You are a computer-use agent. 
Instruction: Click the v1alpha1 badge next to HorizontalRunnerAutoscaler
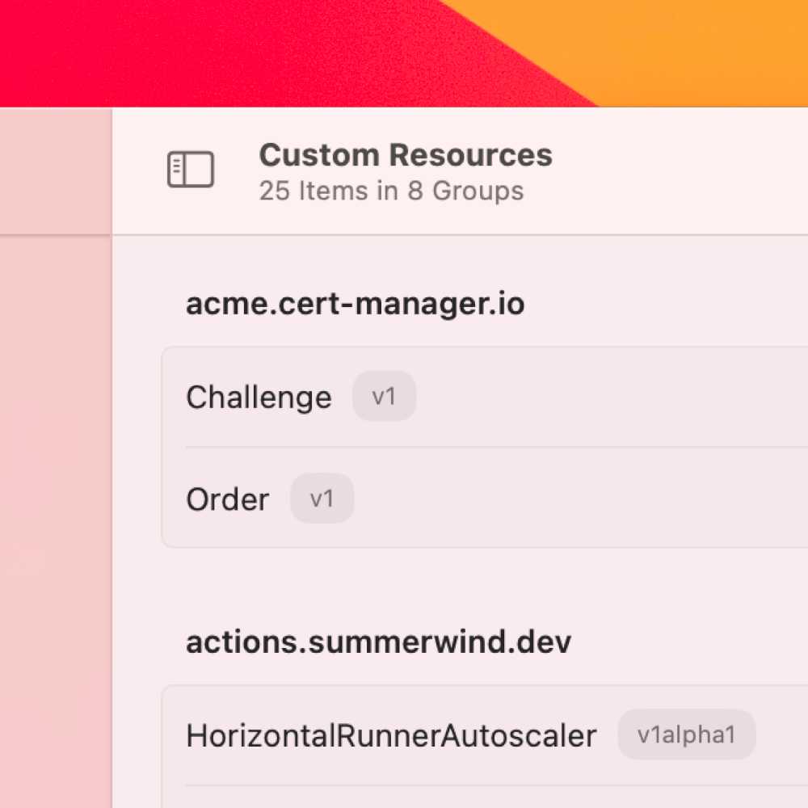686,734
